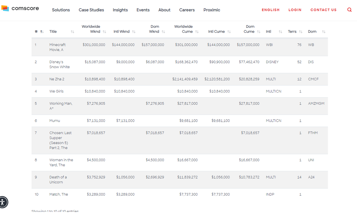This screenshot has height=213, width=357.
Task: Click the $20,828,259 Dom Cume value
Action: (249, 79)
